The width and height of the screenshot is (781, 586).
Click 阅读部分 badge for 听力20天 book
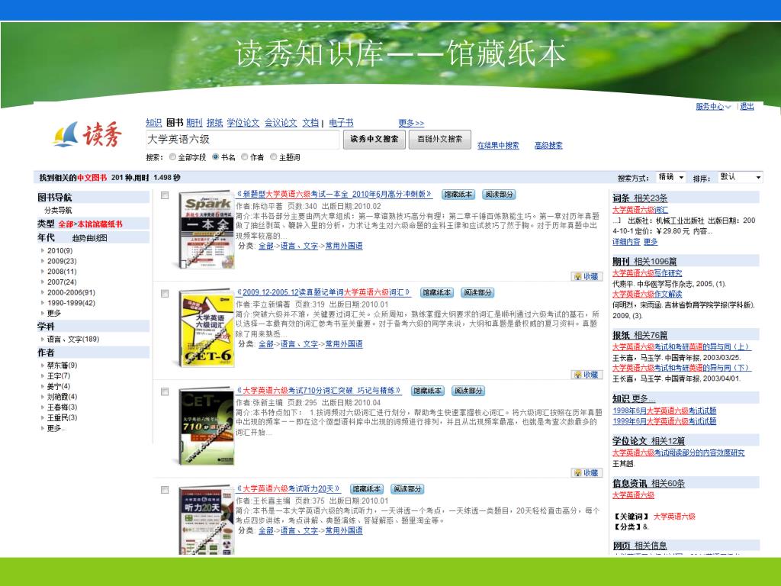click(x=407, y=489)
